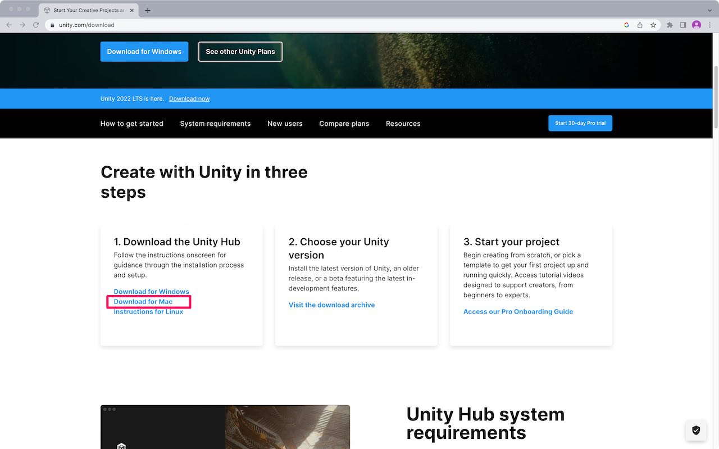719x449 pixels.
Task: Go back using browser back arrow
Action: tap(9, 25)
